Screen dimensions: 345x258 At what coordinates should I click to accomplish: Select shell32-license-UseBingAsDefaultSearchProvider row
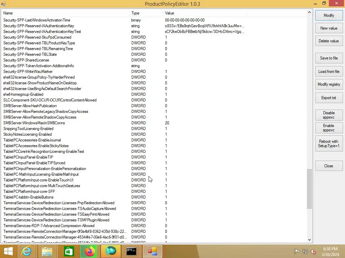click(x=154, y=89)
